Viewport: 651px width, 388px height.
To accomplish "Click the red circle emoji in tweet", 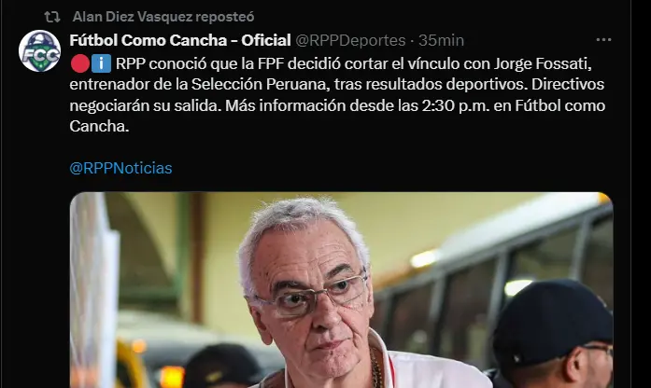I will coord(80,63).
